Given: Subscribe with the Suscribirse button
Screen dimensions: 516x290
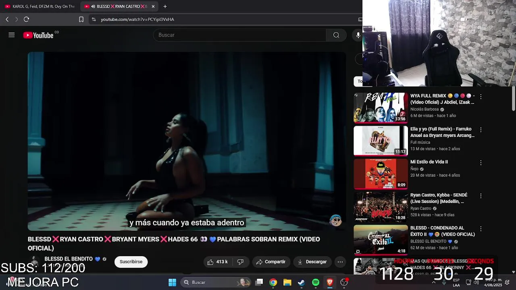Looking at the screenshot, I should (131, 262).
